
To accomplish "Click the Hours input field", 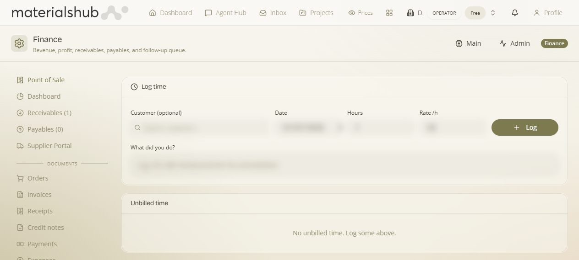I will click(380, 128).
